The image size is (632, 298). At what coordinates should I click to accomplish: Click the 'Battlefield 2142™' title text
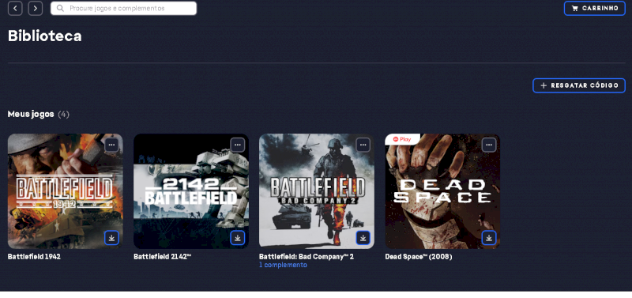pyautogui.click(x=163, y=256)
